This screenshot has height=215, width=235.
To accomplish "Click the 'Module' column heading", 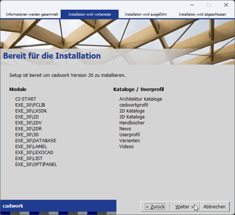I will point(18,89).
